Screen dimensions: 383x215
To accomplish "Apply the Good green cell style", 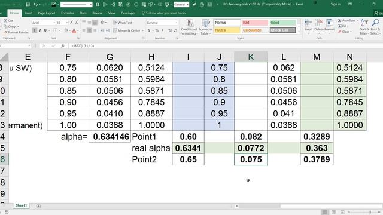I will (x=282, y=23).
